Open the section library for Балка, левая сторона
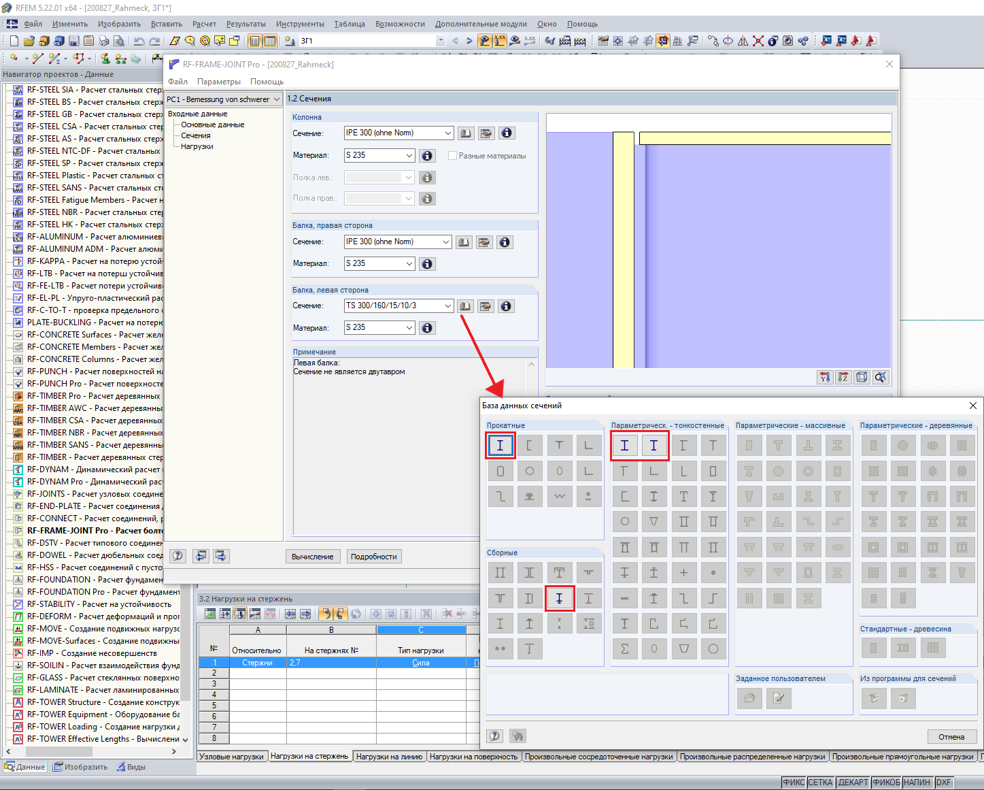 [465, 306]
